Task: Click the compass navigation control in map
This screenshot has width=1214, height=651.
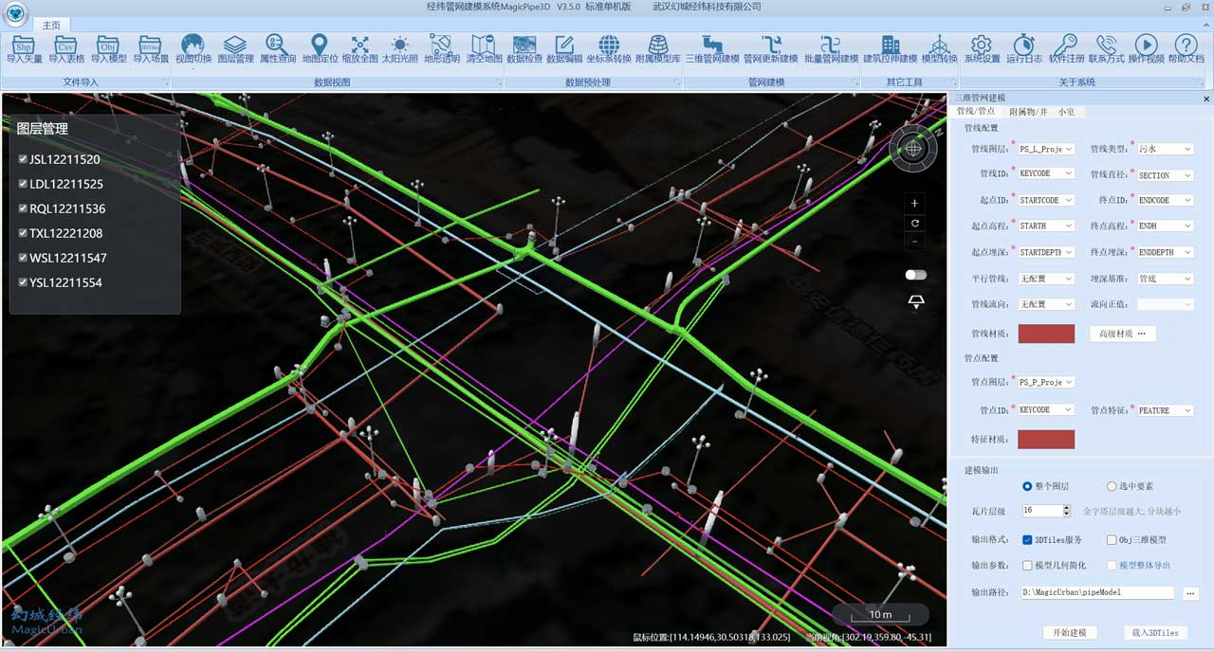Action: click(x=913, y=148)
